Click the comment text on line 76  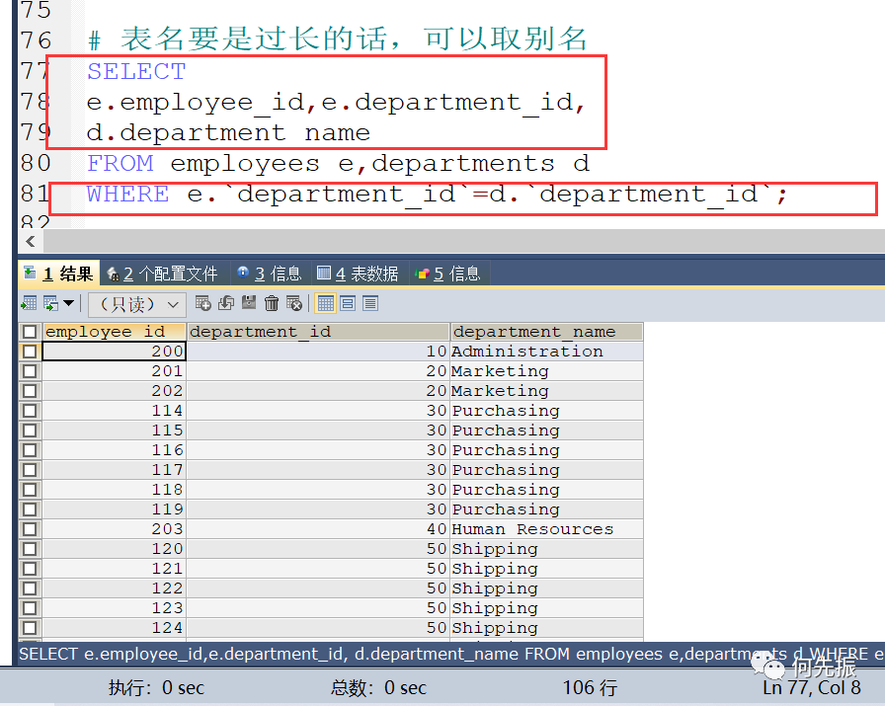click(338, 39)
